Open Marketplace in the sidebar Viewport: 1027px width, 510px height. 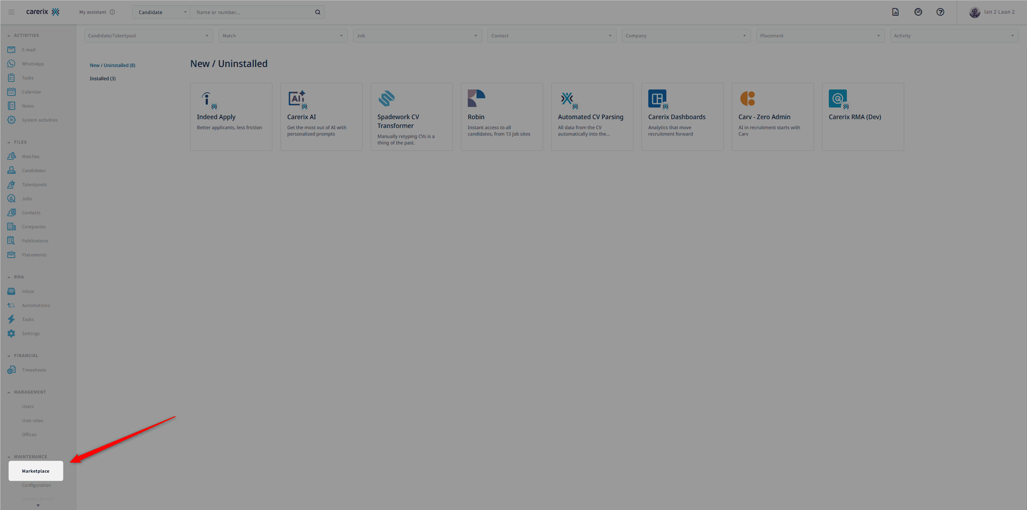(x=36, y=471)
